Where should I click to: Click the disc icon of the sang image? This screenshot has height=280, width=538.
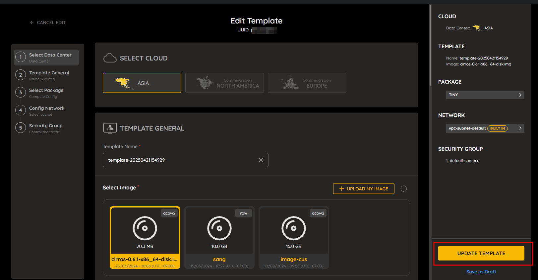(219, 228)
